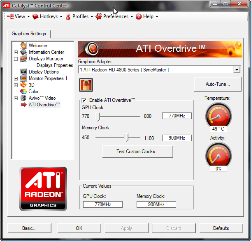Confirm with the OK button

point(79,228)
